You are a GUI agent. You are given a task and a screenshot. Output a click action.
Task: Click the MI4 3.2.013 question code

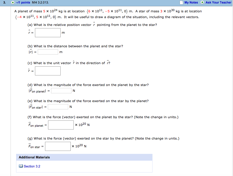[40, 3]
